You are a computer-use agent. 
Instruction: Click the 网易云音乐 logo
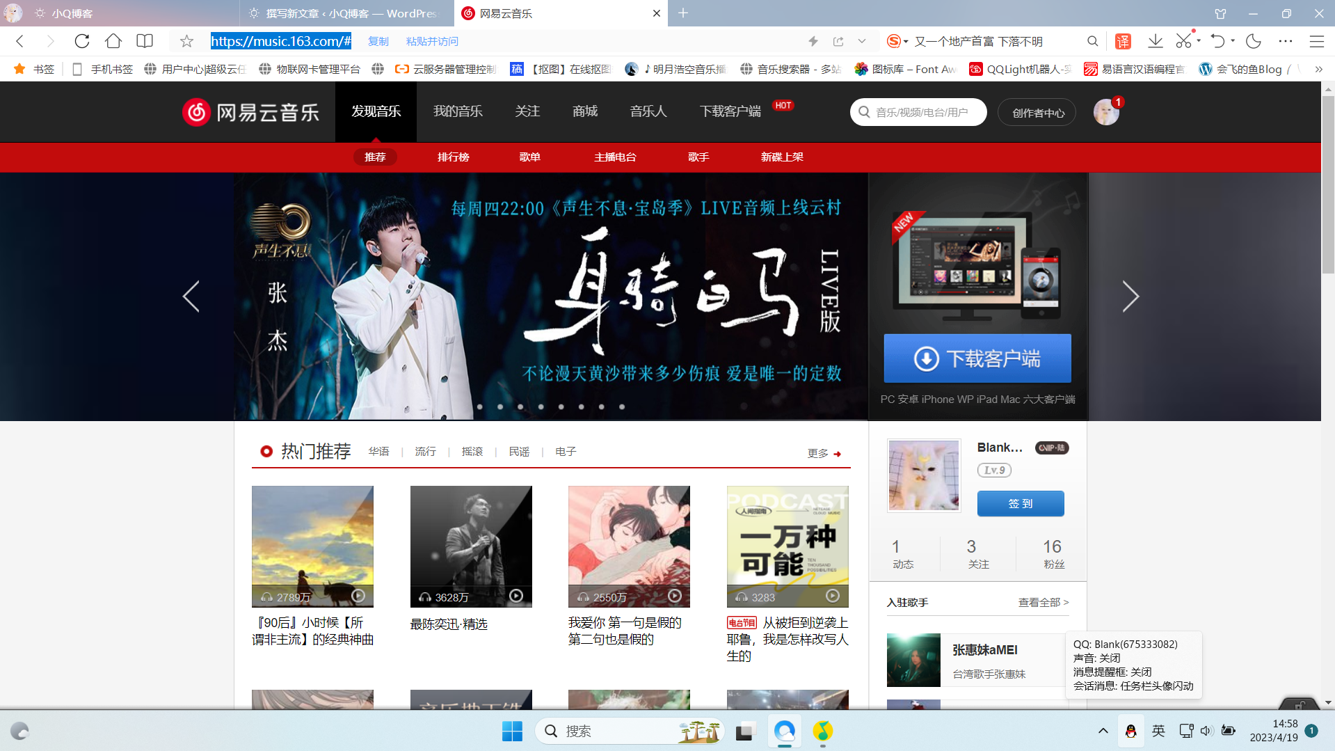[250, 112]
